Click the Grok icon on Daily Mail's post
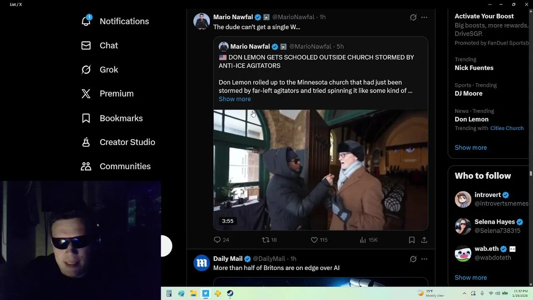 (x=413, y=259)
